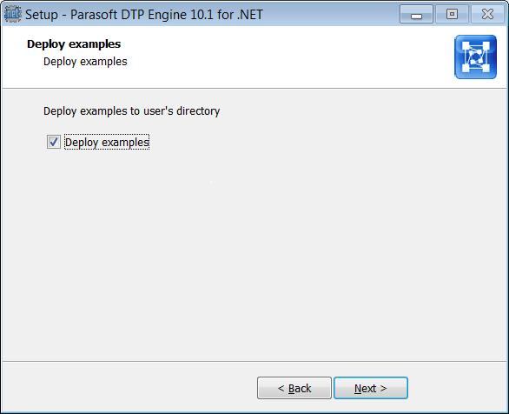Click the "Deploy examples to user's directory" label

(x=131, y=111)
